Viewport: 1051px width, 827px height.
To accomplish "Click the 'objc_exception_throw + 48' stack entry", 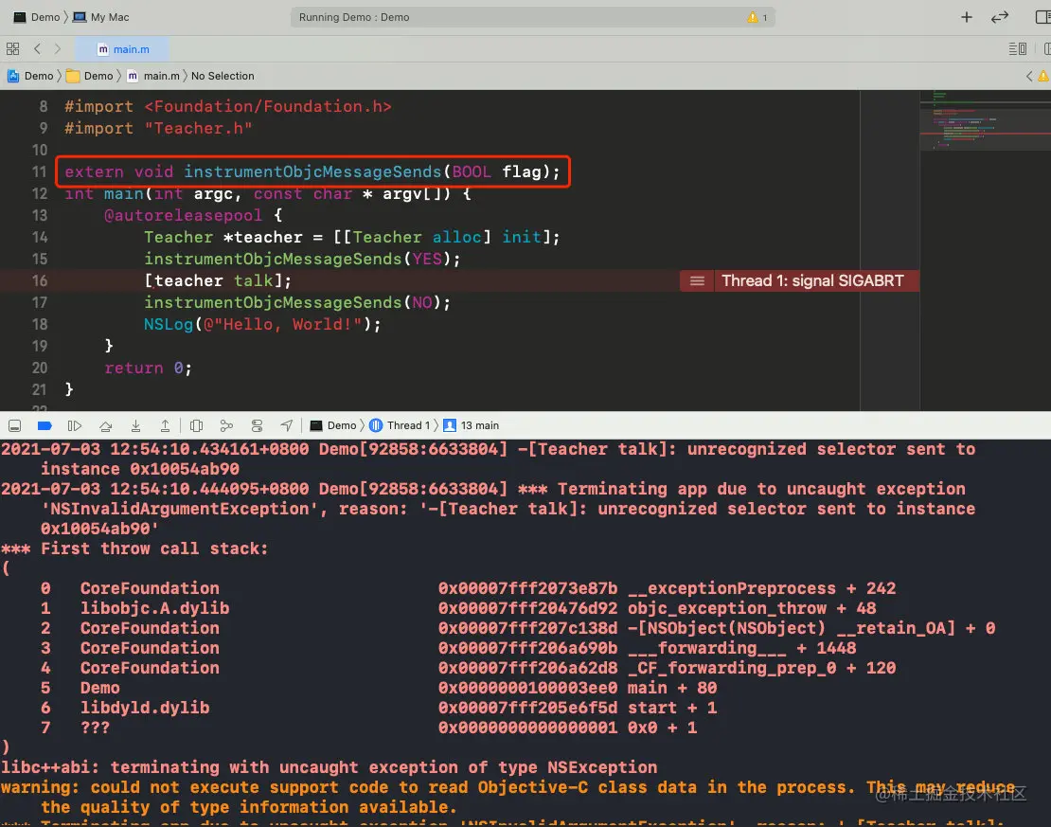I will click(752, 608).
